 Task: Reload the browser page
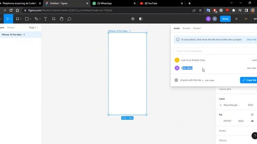11,10
